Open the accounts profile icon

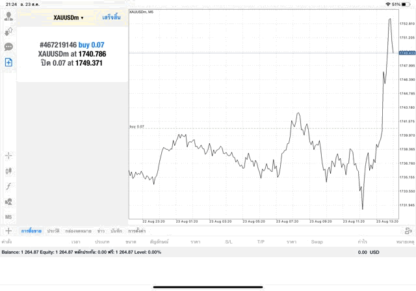(8, 16)
